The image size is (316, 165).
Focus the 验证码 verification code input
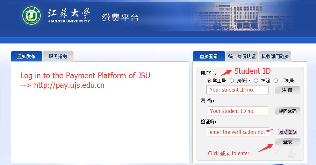click(238, 132)
